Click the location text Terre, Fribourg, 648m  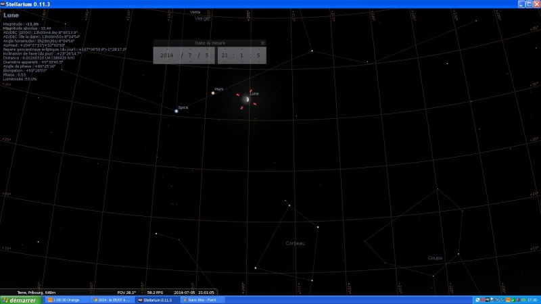(37, 293)
